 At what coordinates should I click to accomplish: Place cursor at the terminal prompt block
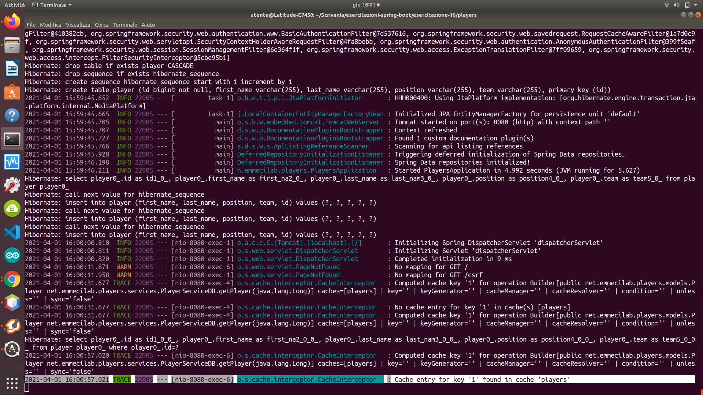coord(27,388)
